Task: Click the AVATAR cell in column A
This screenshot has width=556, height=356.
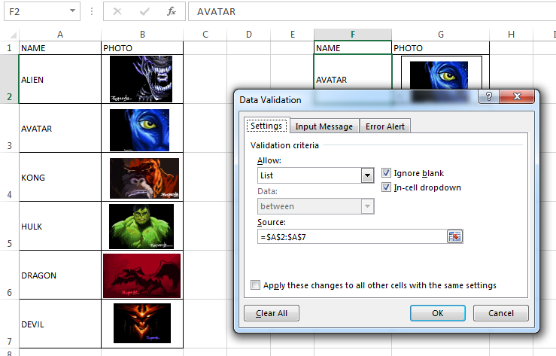Action: pos(60,128)
